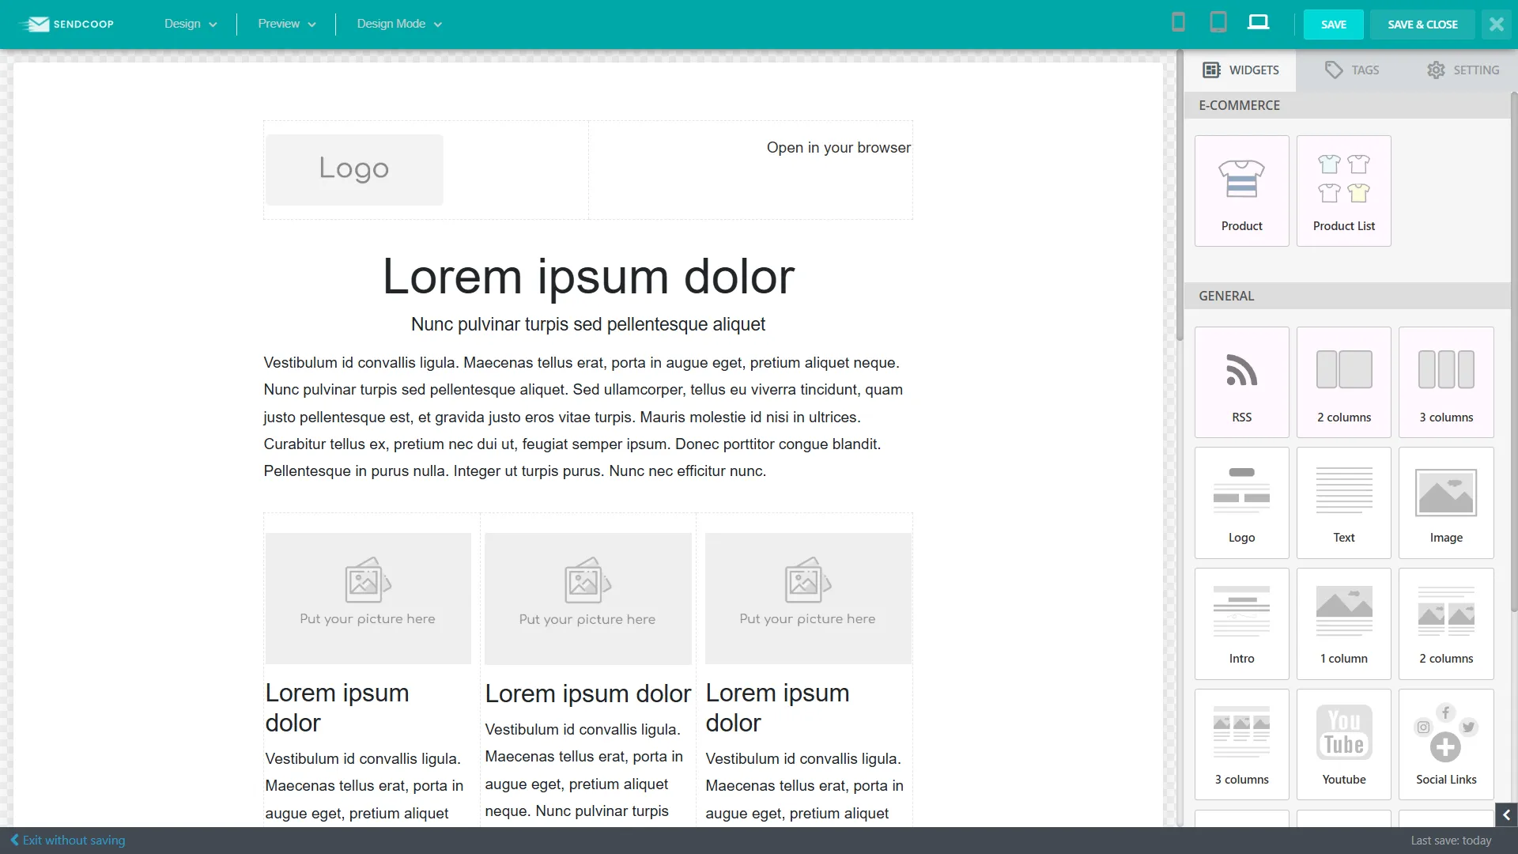Open the Design Mode dropdown

[398, 24]
